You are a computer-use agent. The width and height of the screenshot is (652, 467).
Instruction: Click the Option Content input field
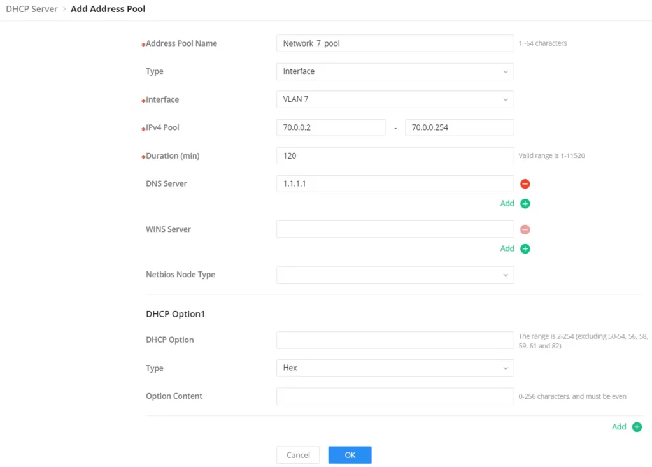point(395,396)
